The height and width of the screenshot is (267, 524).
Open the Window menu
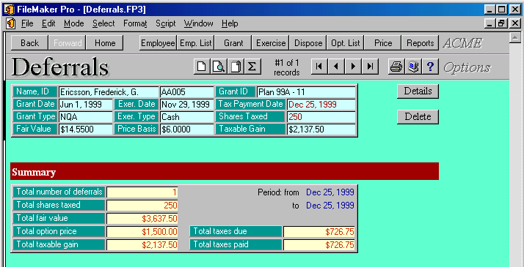[x=198, y=23]
